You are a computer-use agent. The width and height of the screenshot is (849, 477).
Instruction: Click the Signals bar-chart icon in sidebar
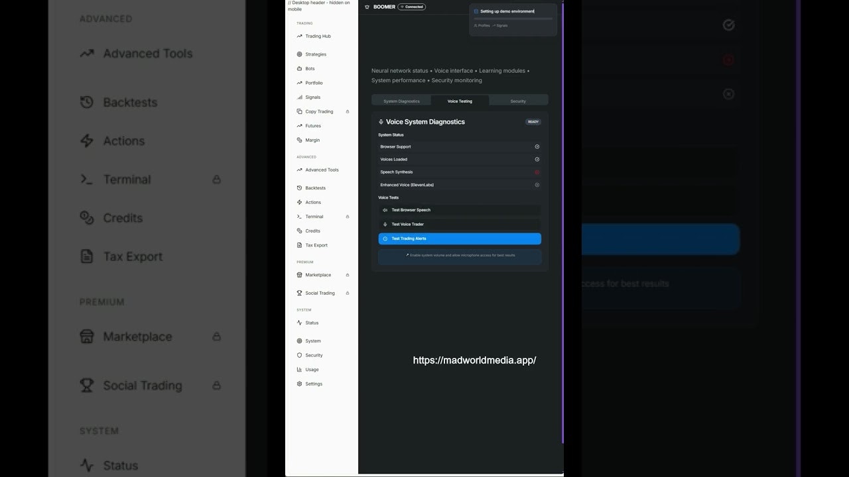click(x=299, y=97)
